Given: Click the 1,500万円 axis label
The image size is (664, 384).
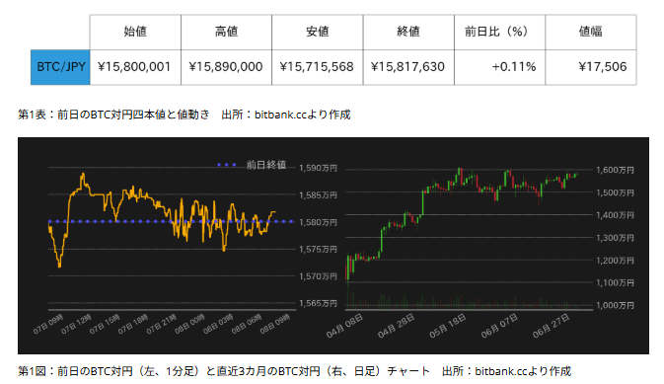Looking at the screenshot, I should click(615, 192).
